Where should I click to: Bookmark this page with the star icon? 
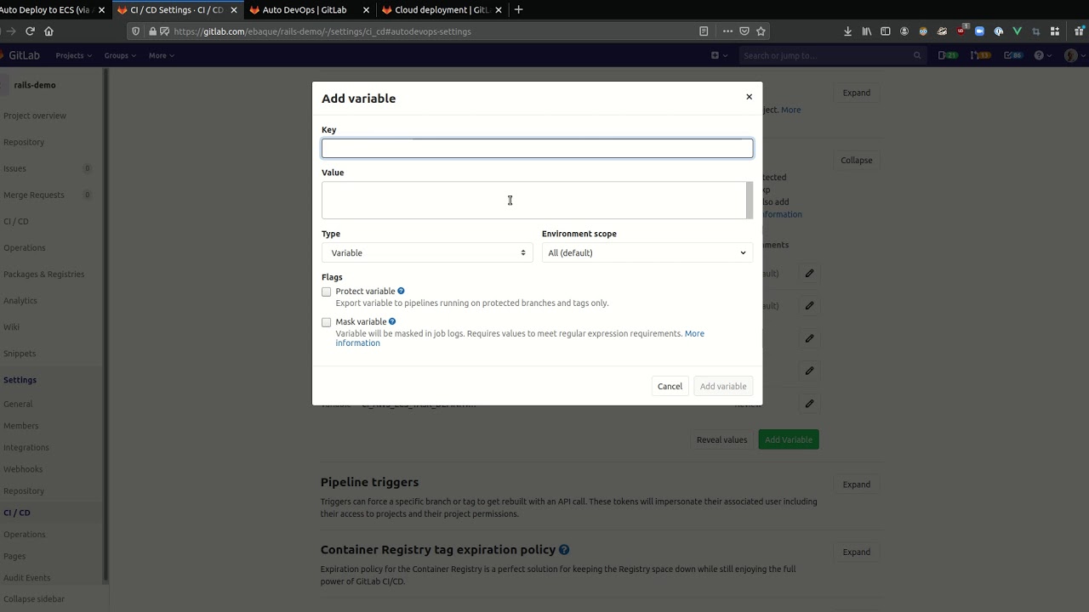761,31
